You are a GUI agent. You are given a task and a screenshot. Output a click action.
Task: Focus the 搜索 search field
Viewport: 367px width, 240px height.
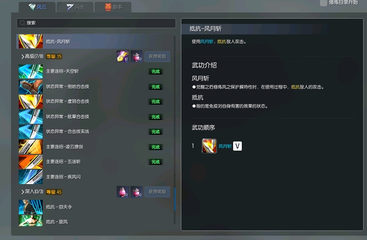[96, 23]
